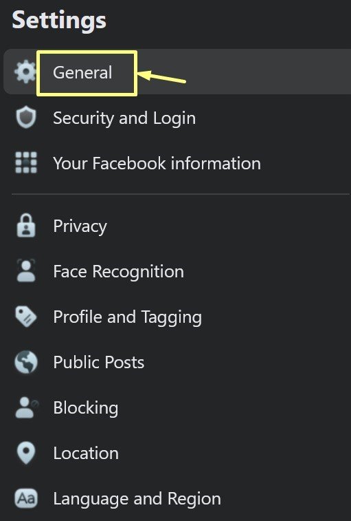The image size is (351, 521).
Task: Click the gear icon beside General
Action: coord(25,72)
